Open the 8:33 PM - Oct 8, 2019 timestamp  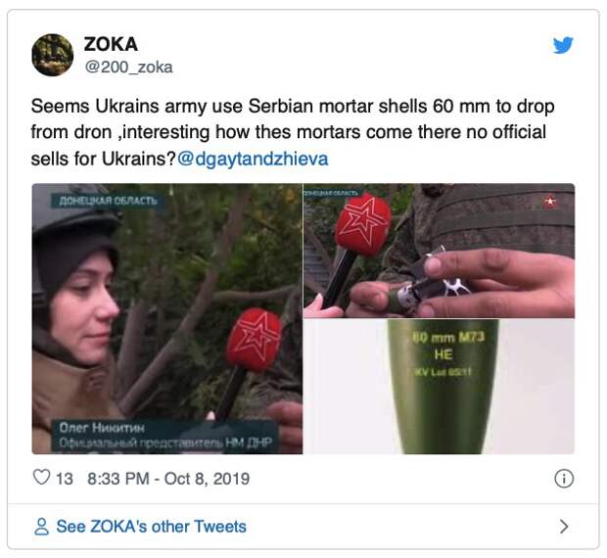click(x=168, y=479)
